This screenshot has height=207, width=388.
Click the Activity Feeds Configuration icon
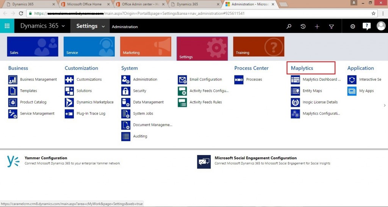tap(182, 91)
